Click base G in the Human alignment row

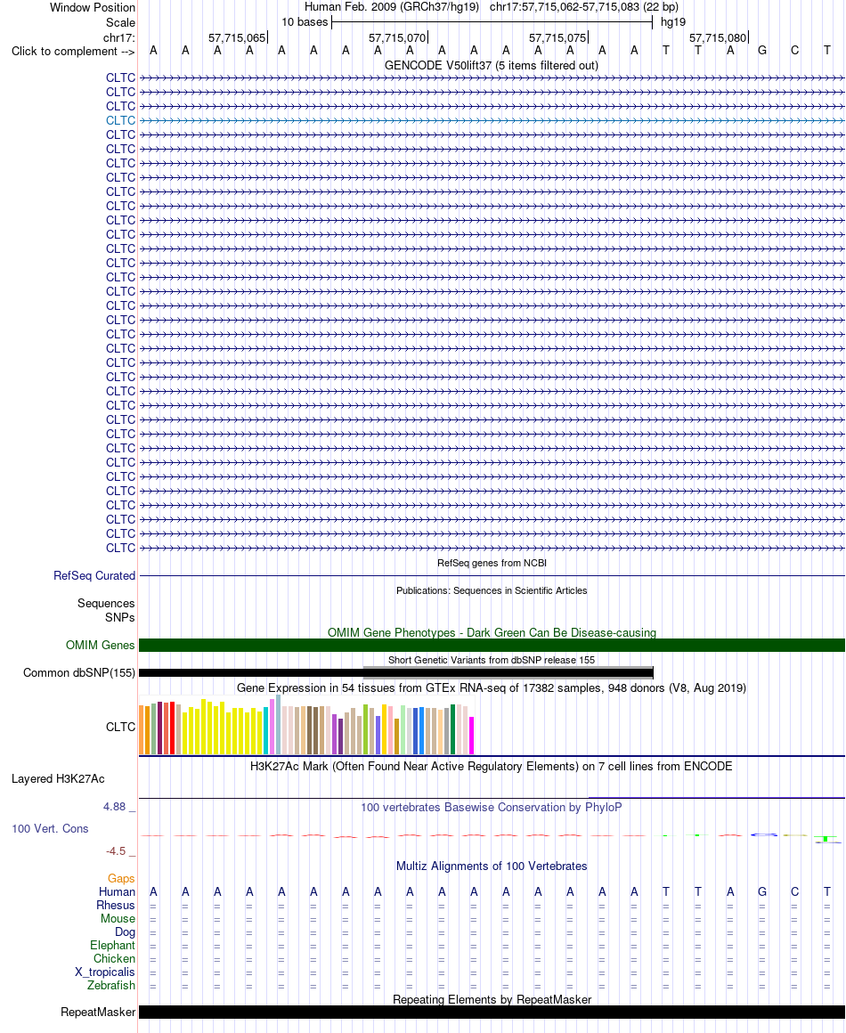click(x=762, y=892)
